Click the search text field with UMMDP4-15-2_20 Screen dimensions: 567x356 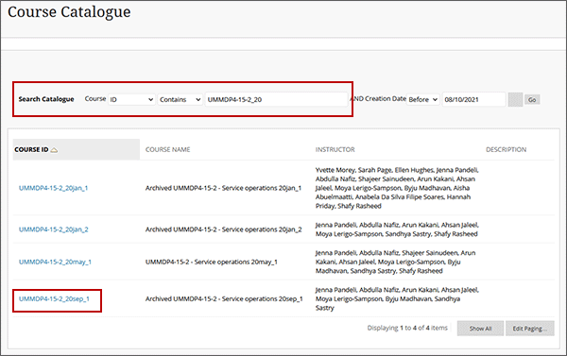[276, 99]
